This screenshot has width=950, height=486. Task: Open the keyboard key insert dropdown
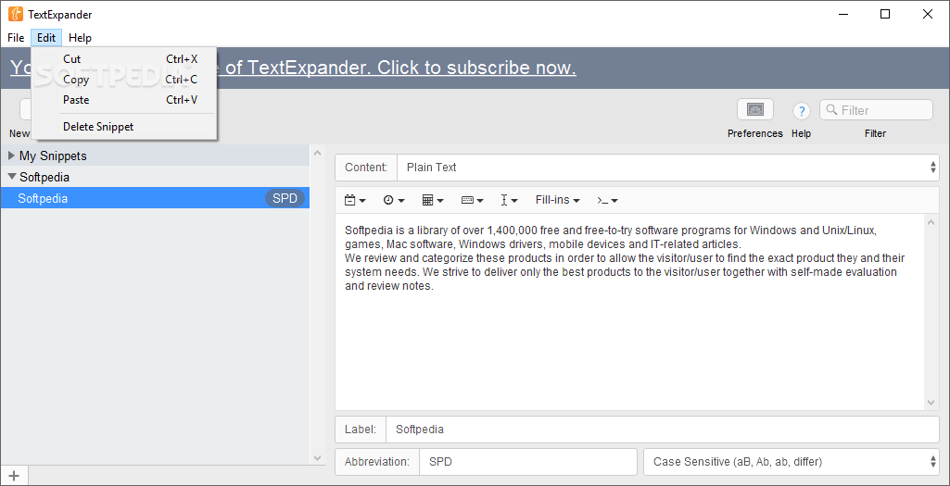472,200
